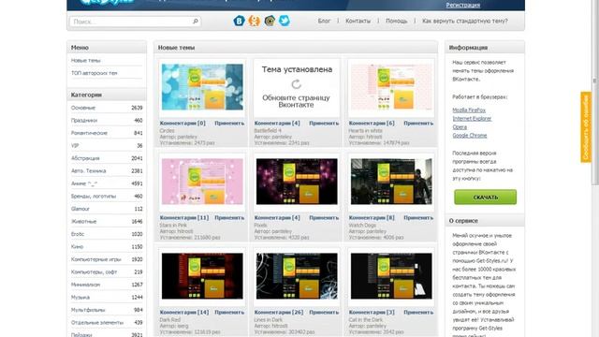Follow the Google Chrome link
The width and height of the screenshot is (599, 337).
click(x=470, y=136)
